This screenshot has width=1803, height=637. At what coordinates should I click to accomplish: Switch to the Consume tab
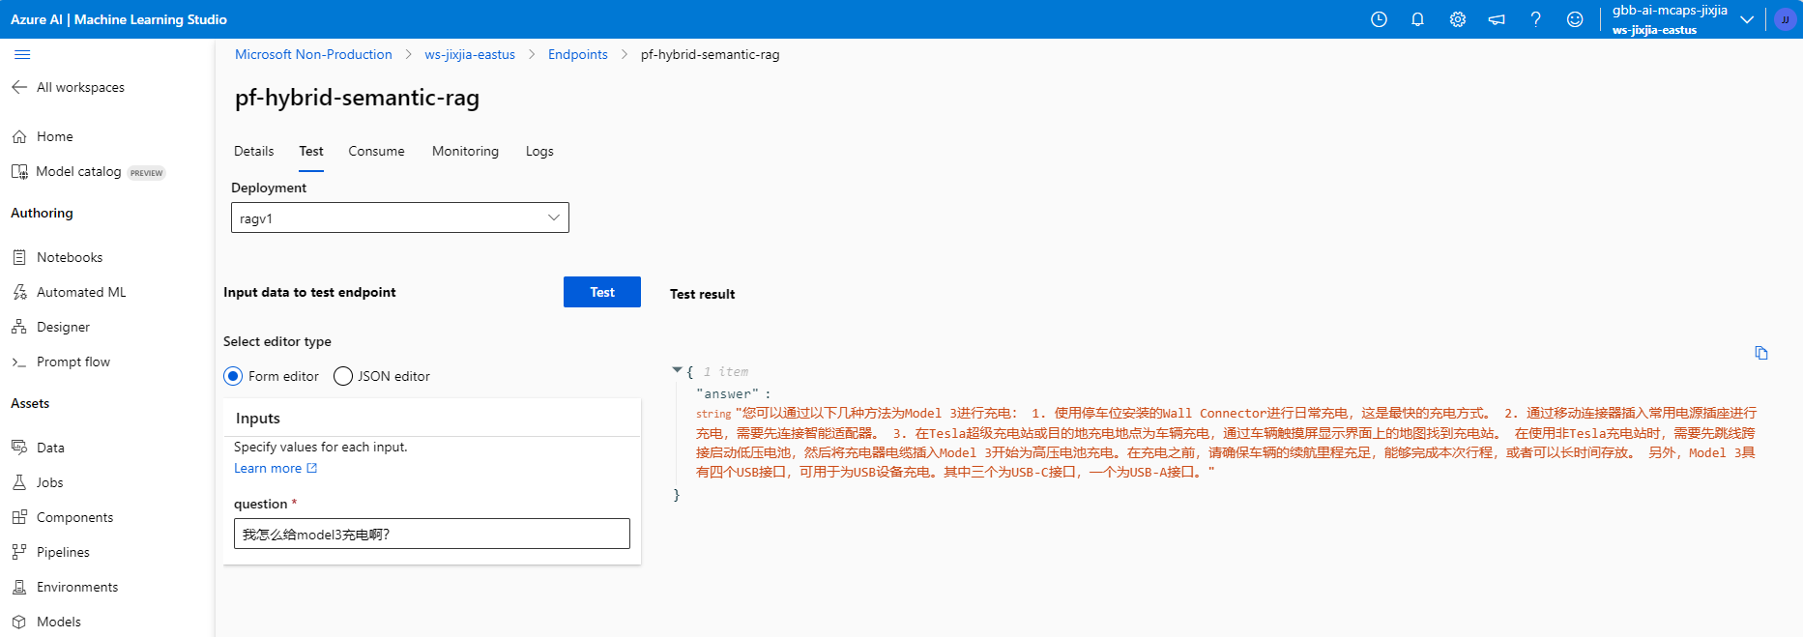[x=376, y=151]
